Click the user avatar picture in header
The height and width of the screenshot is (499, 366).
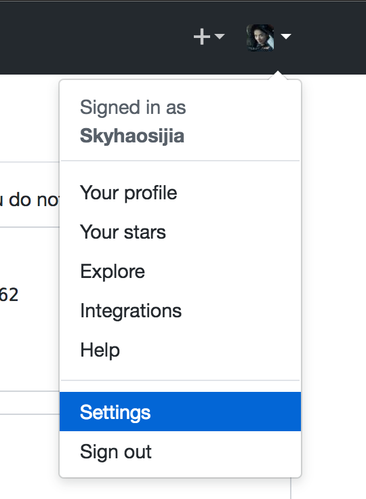pos(260,37)
